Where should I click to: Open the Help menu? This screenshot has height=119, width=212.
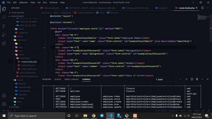click(x=62, y=2)
